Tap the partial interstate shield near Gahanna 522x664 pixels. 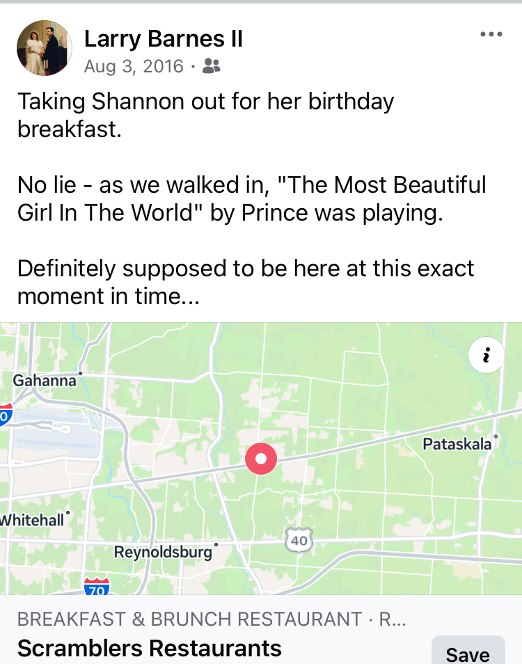click(6, 413)
